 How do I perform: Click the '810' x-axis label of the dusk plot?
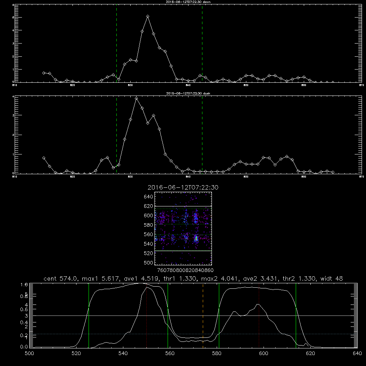(15, 177)
